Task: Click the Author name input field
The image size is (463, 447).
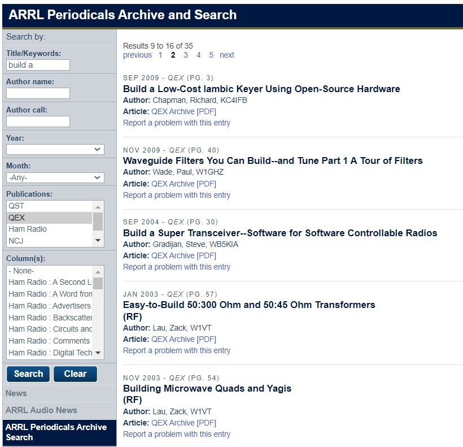Action: (x=38, y=93)
